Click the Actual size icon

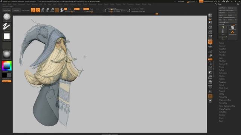210,32
